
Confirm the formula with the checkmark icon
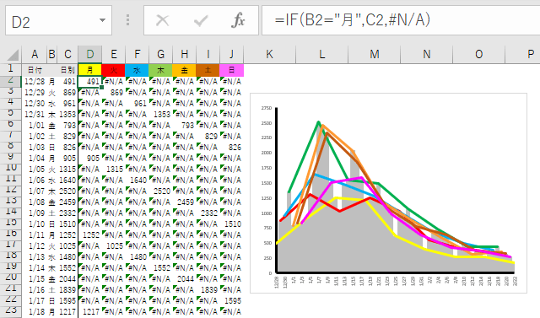pos(201,20)
